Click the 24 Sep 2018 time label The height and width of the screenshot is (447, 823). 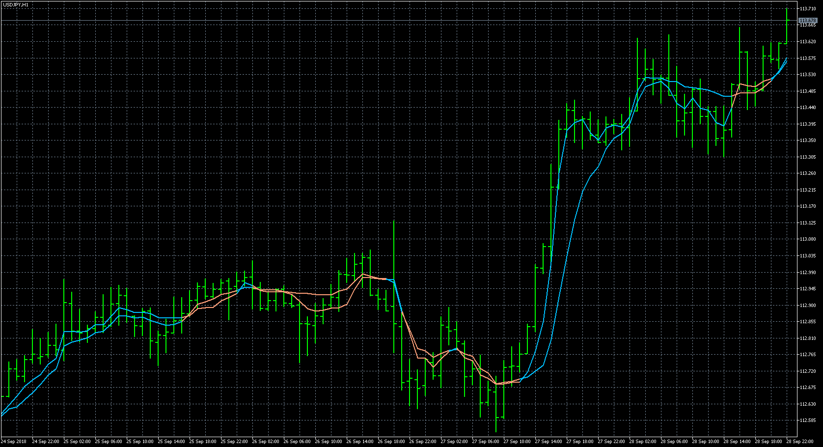click(x=14, y=442)
